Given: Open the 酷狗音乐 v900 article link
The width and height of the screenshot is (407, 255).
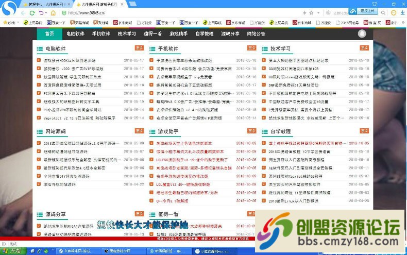Looking at the screenshot, I should click(74, 69).
